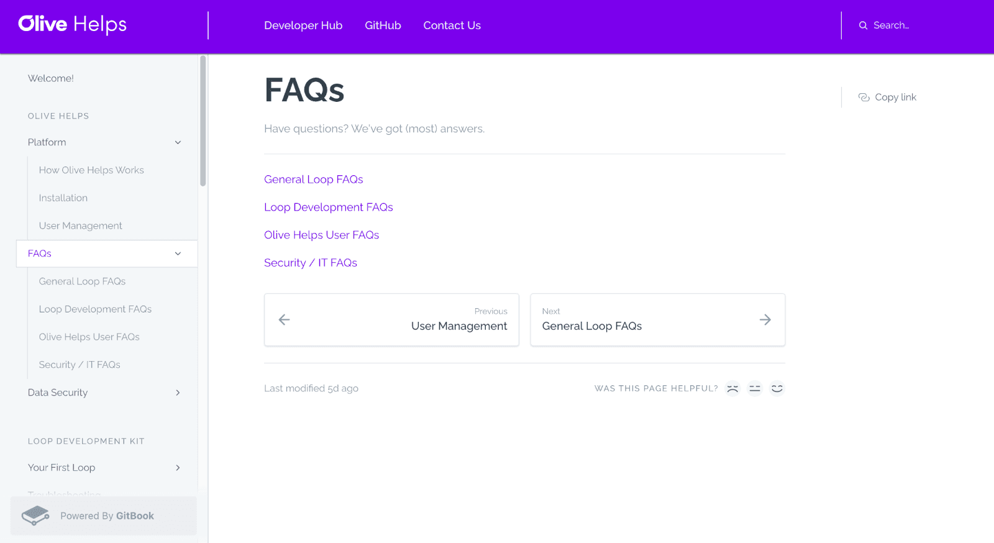994x543 pixels.
Task: Rate page with sad face icon
Action: coord(733,389)
